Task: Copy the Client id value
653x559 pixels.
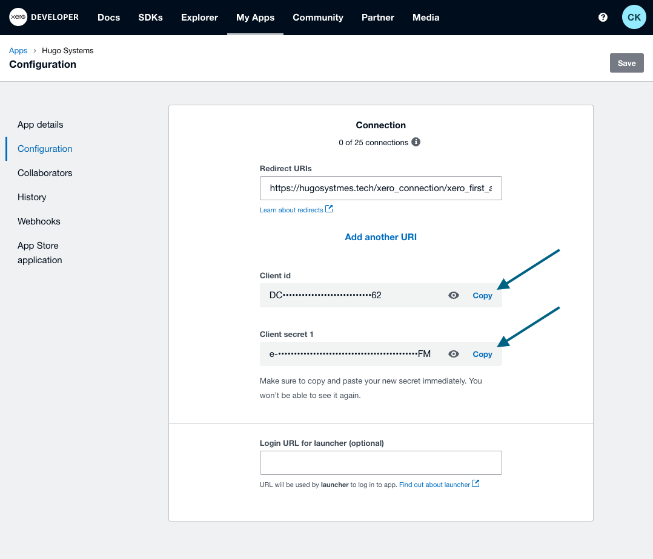Action: click(482, 296)
